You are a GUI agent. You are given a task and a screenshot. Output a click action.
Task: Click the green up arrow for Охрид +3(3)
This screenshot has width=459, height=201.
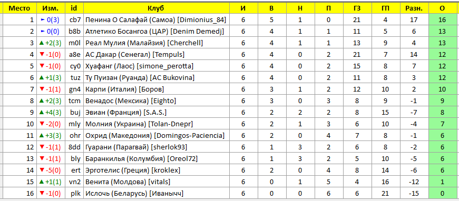pyautogui.click(x=42, y=136)
